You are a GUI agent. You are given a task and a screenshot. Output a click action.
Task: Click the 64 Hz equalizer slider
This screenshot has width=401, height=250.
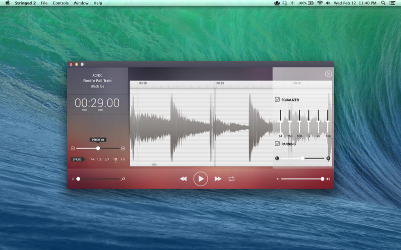(281, 121)
